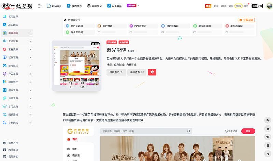Open 网站提交 in the top navigation
This screenshot has height=161, width=273.
tap(95, 6)
